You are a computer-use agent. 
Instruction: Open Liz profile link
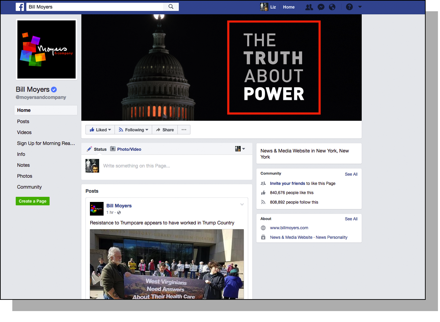(x=273, y=7)
